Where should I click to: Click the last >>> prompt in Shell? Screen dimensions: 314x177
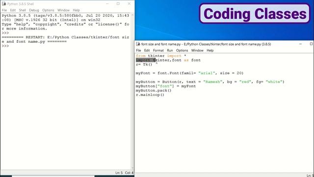coord(5,46)
